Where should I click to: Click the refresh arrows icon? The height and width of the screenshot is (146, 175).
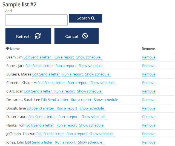[38, 36]
